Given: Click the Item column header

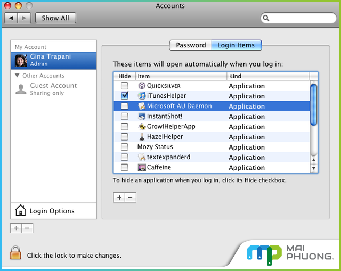Looking at the screenshot, I should [x=181, y=76].
